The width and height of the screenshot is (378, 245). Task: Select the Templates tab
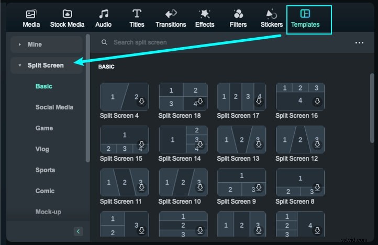point(305,18)
